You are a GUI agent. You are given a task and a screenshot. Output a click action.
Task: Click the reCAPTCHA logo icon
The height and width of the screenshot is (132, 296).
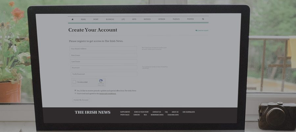[x=101, y=81]
